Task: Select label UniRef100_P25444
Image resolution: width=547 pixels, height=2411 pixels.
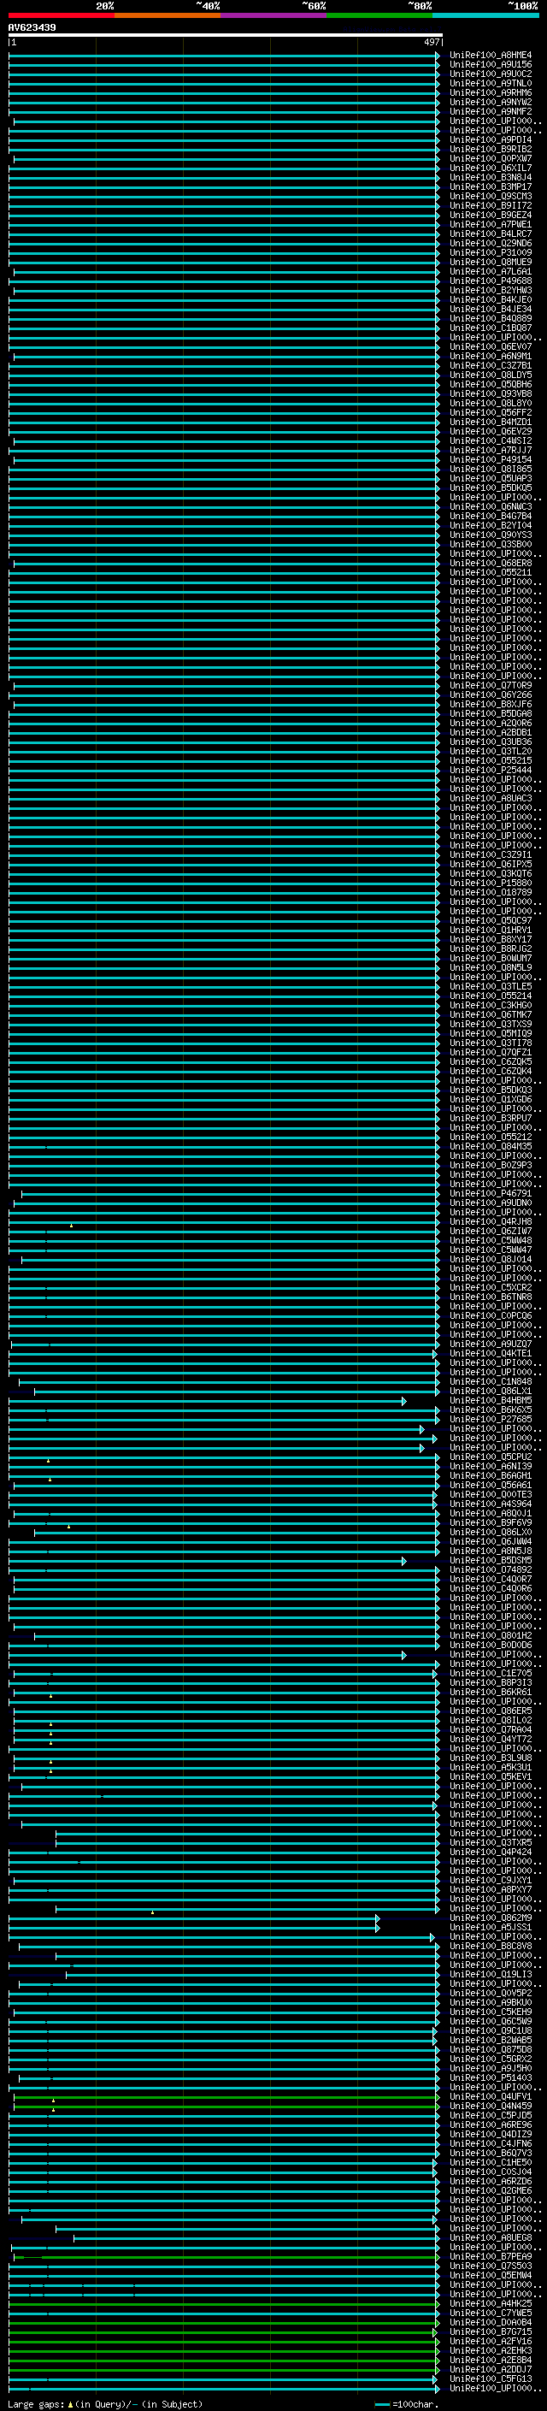Action: tap(491, 771)
